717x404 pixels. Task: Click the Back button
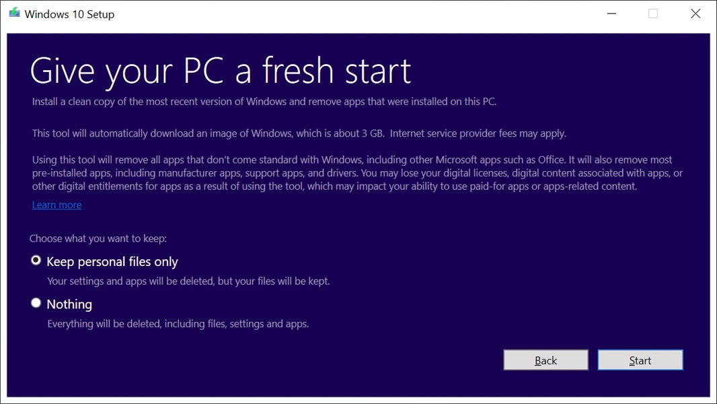545,360
